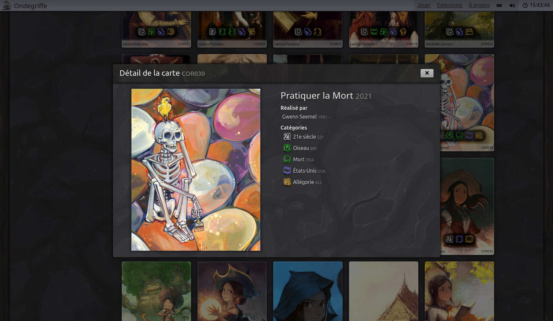Select the Mort category label
Screen dimensions: 553x321
(299, 159)
